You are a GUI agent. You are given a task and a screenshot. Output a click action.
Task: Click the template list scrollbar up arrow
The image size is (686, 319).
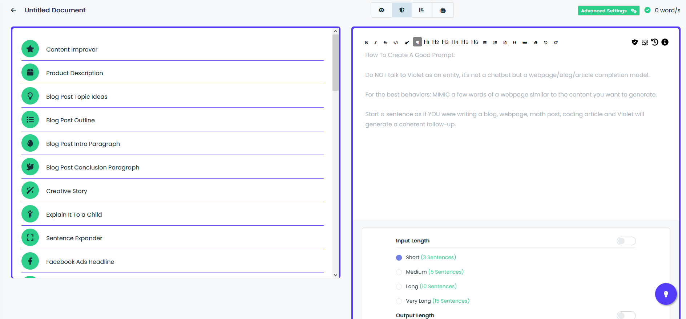click(x=335, y=31)
